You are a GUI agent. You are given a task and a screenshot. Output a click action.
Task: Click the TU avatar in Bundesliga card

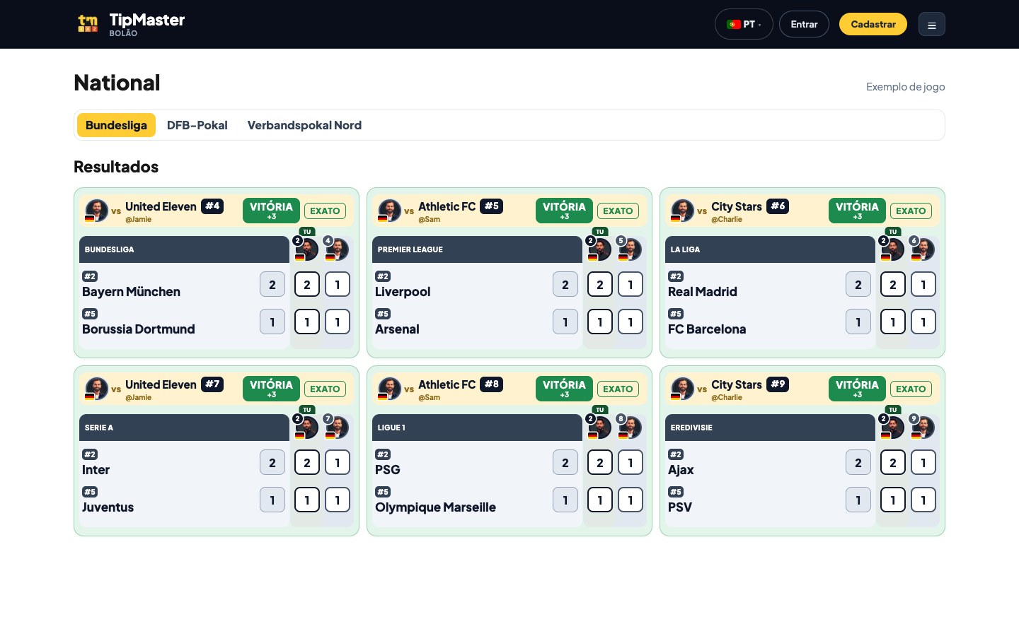coord(306,249)
